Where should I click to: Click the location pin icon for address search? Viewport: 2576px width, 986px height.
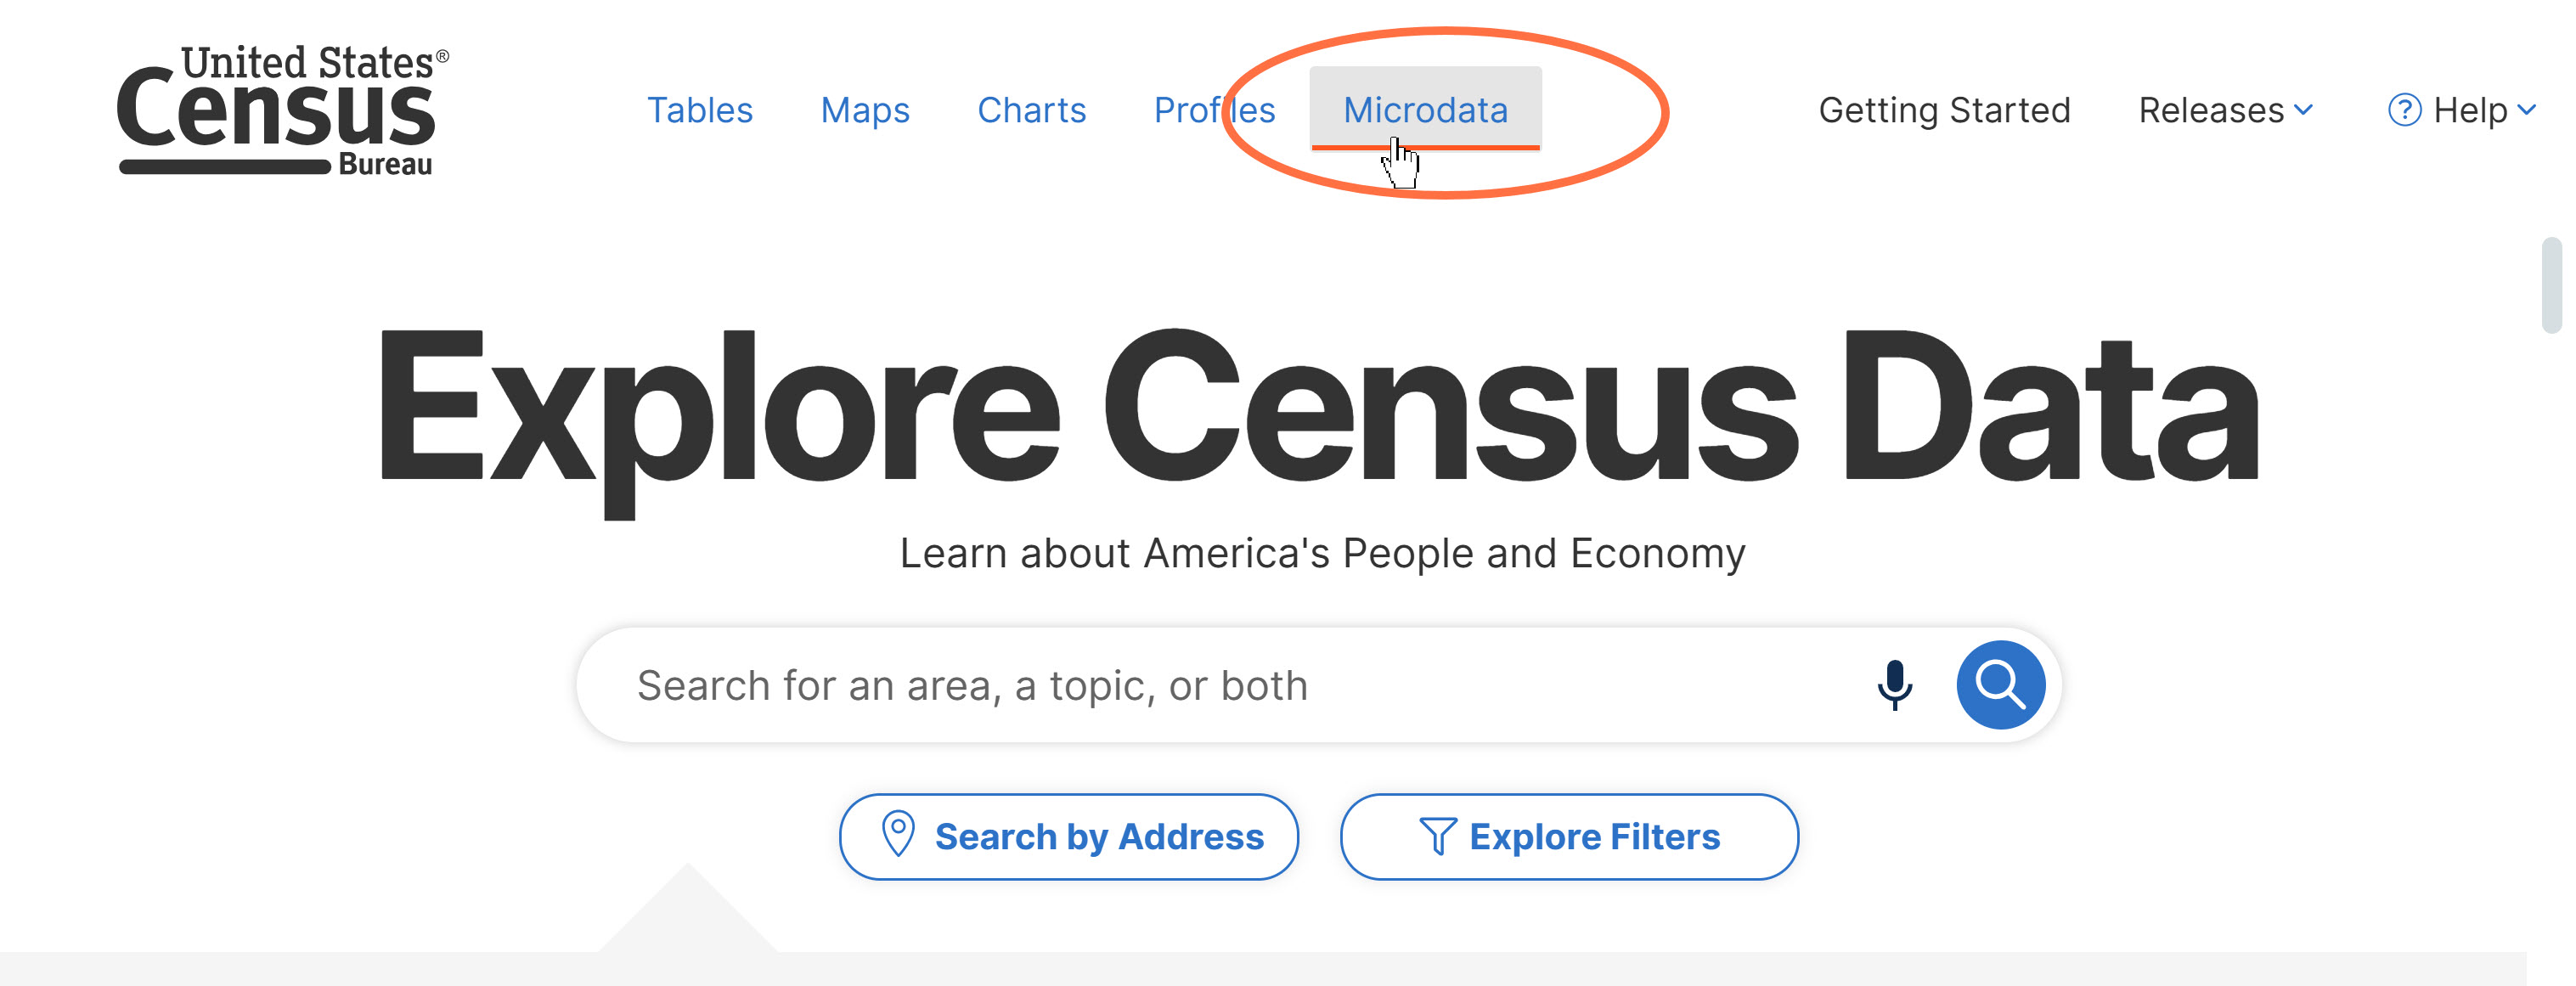(898, 834)
